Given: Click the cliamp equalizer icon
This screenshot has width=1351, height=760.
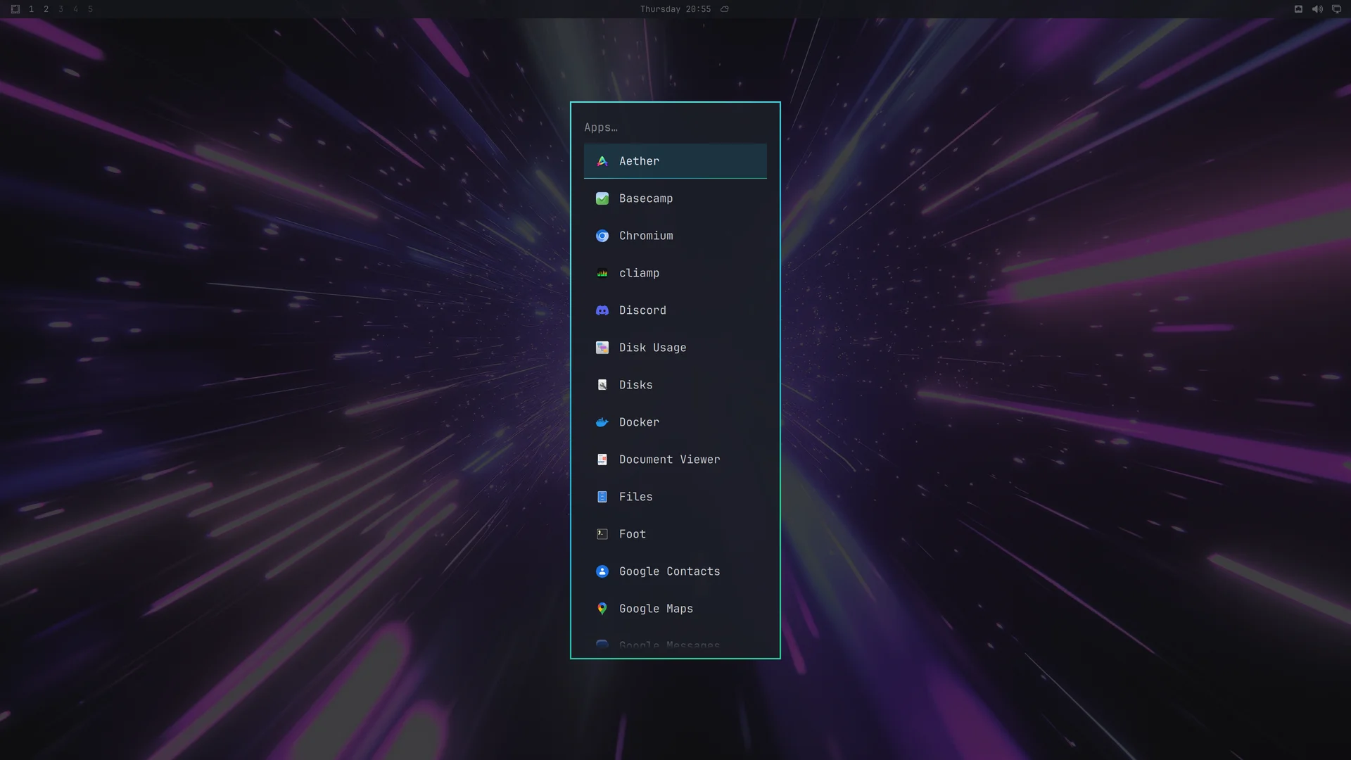Looking at the screenshot, I should [602, 273].
